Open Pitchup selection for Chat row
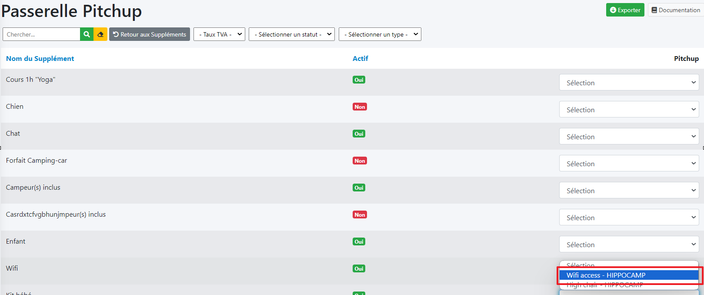This screenshot has width=704, height=295. click(629, 137)
